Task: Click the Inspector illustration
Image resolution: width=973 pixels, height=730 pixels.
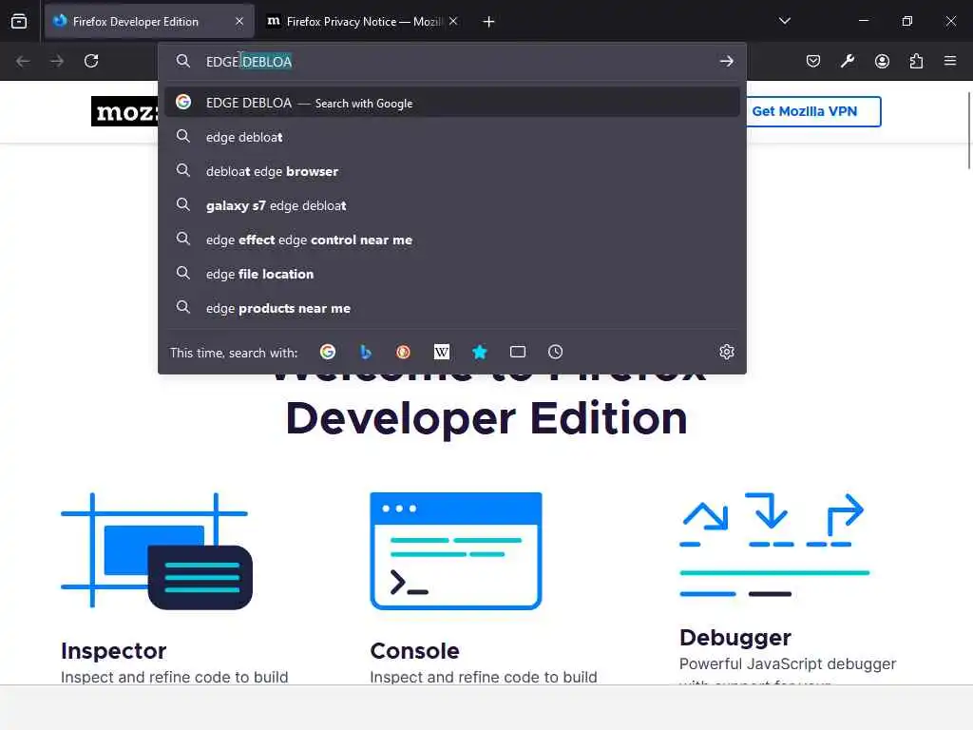Action: tap(157, 550)
